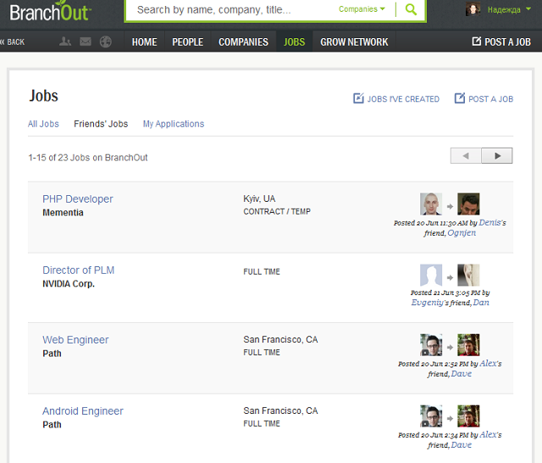Open the My Applications tab

coord(174,124)
